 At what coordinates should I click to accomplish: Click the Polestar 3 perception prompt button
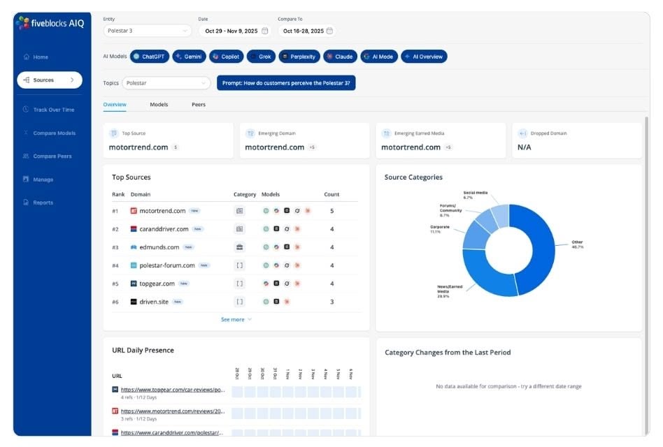(x=286, y=83)
